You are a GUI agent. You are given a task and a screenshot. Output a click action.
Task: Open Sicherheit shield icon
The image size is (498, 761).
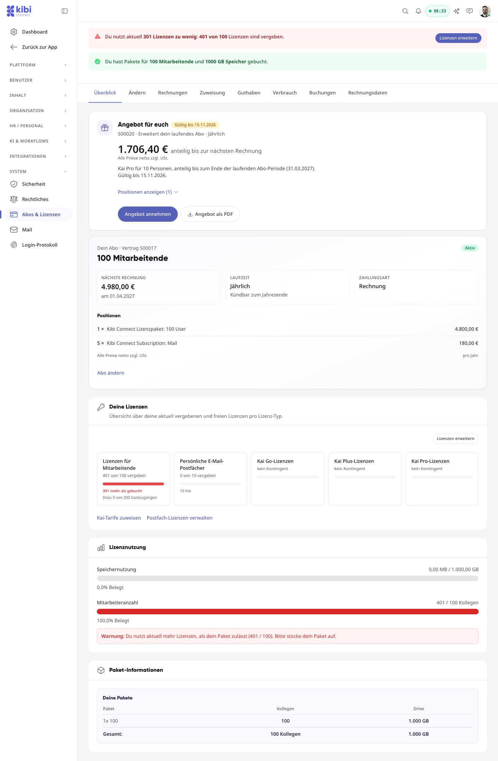click(14, 184)
